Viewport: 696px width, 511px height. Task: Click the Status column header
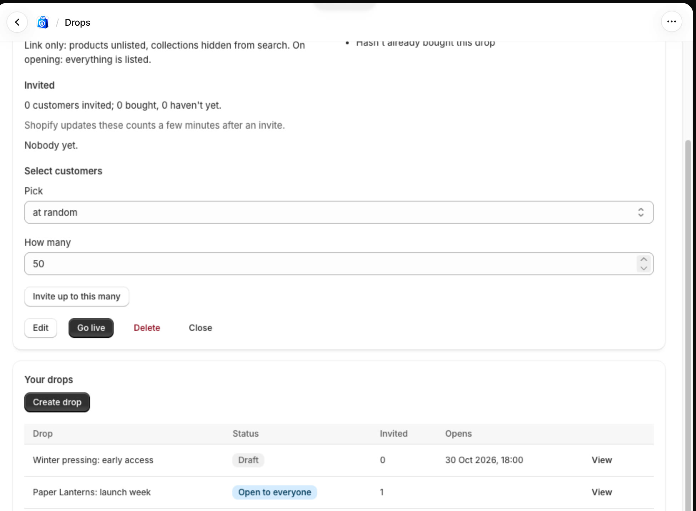[245, 434]
